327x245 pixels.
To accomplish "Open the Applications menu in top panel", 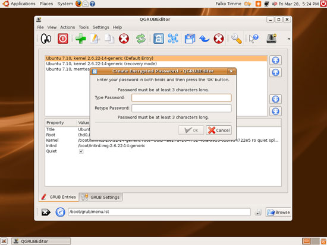I will [23, 4].
